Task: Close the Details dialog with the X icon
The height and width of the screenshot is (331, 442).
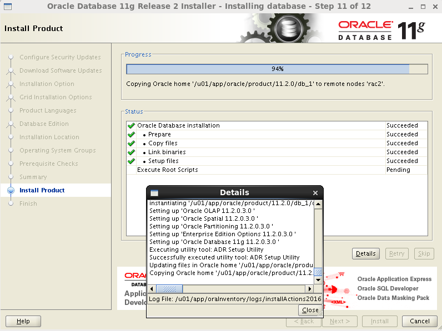Action: click(315, 193)
